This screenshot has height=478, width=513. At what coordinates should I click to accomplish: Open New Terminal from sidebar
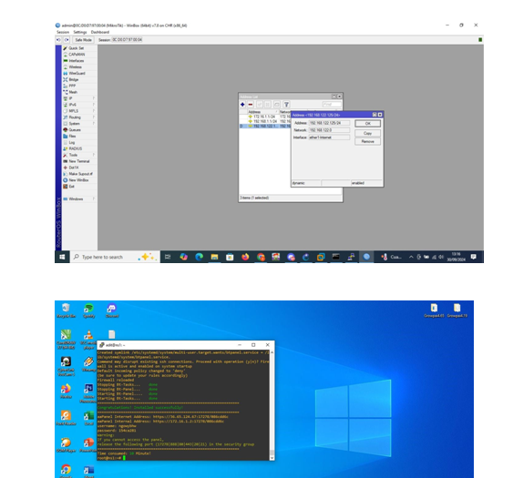coord(79,161)
